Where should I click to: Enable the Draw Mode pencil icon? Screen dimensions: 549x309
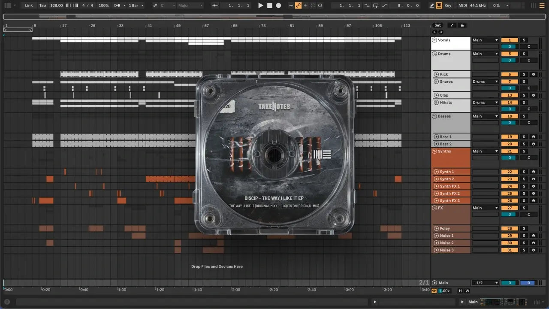[432, 6]
